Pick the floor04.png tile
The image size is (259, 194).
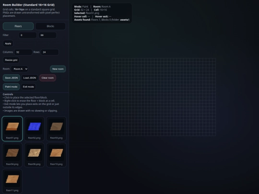point(12,155)
